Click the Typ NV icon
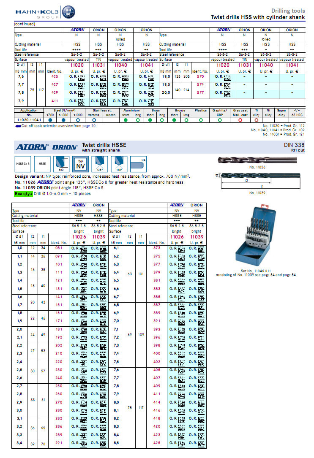 [x=80, y=164]
